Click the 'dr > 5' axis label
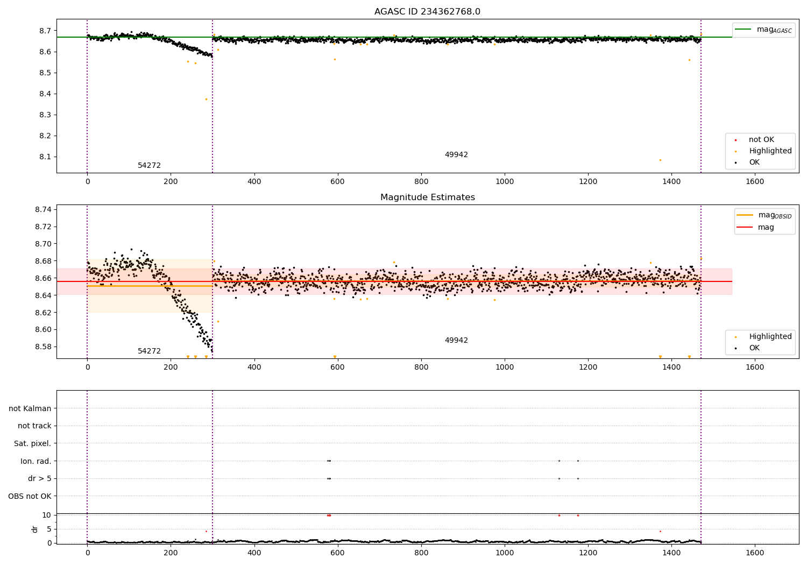Image resolution: width=807 pixels, height=565 pixels. click(x=40, y=479)
